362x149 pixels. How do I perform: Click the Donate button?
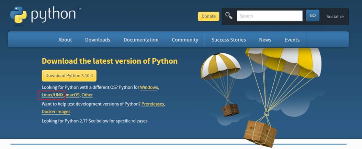(x=208, y=17)
